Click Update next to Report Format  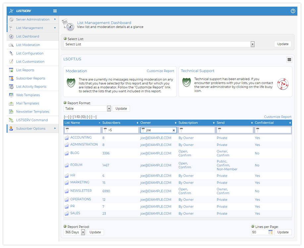121,109
